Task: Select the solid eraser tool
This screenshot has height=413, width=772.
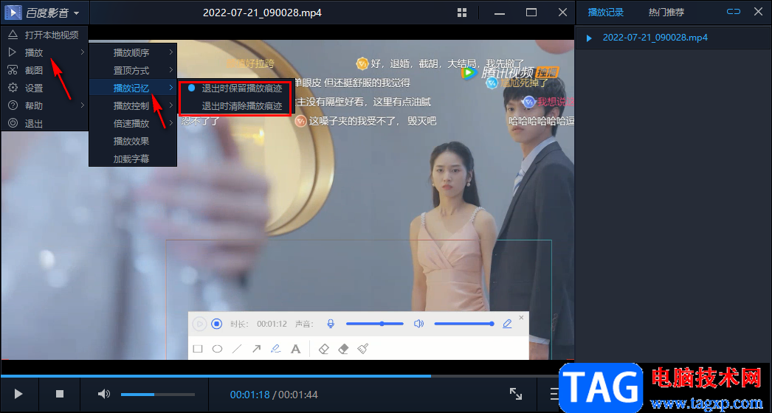Action: coord(344,349)
